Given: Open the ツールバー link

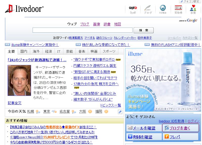Looking at the screenshot, I should pyautogui.click(x=174, y=38).
